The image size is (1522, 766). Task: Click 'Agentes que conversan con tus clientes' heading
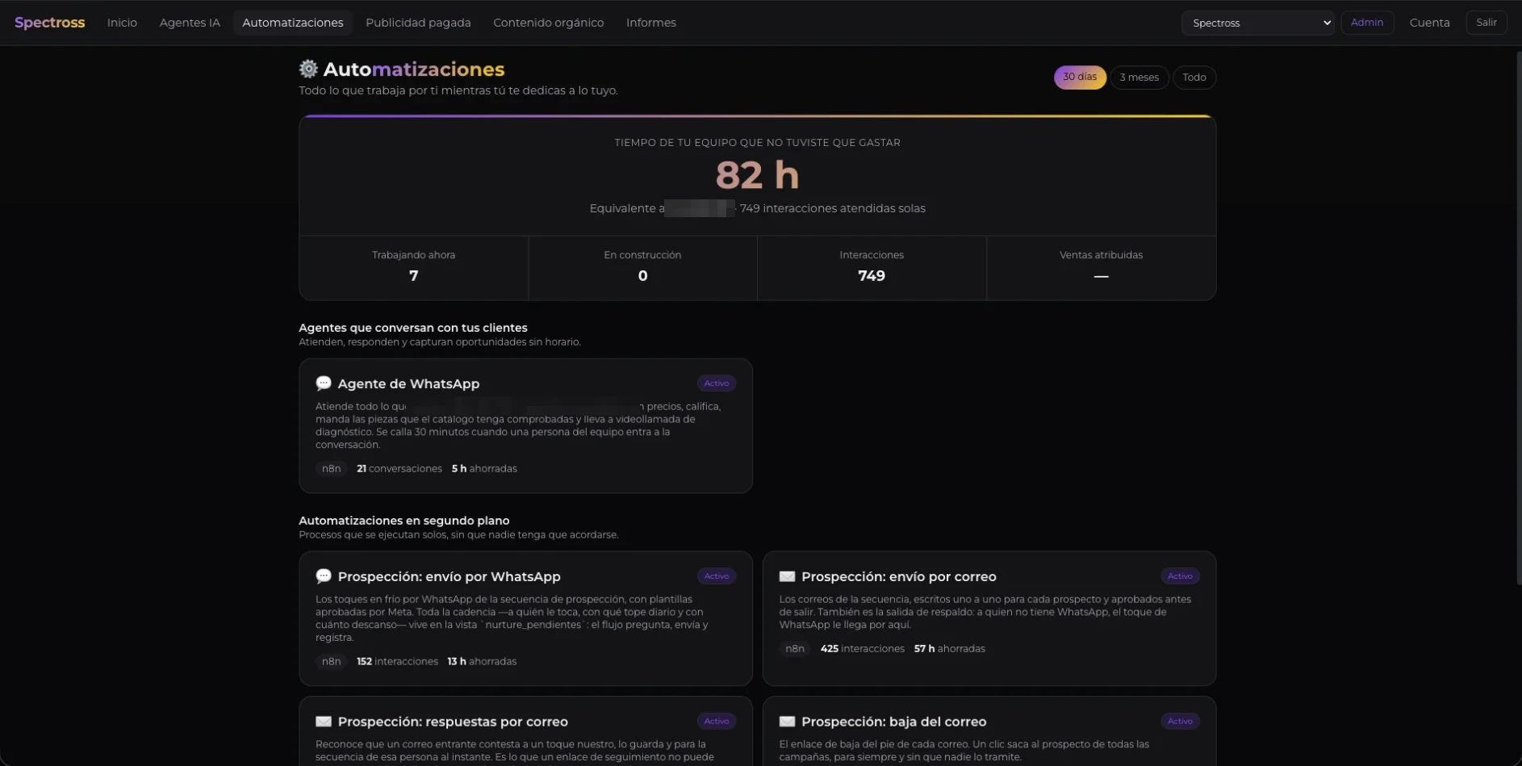[x=413, y=328]
